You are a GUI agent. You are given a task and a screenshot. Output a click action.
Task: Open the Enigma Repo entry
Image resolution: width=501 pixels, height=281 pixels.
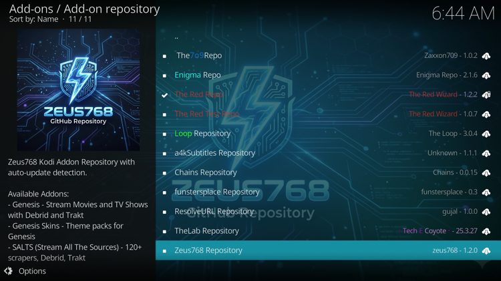point(328,75)
